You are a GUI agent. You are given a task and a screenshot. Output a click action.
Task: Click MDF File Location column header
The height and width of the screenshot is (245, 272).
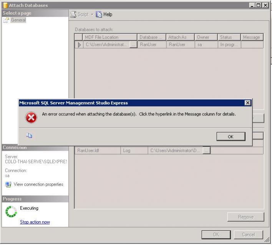(110, 37)
